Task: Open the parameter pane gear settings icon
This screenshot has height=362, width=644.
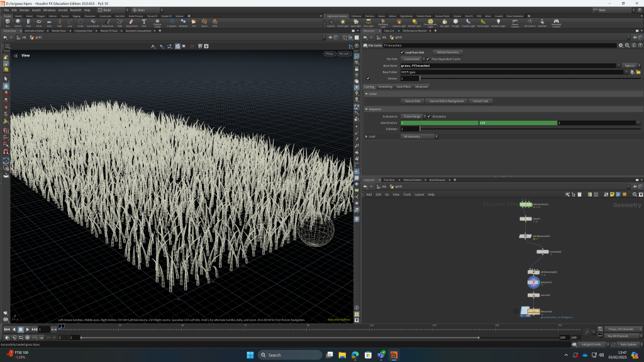Action: click(621, 45)
